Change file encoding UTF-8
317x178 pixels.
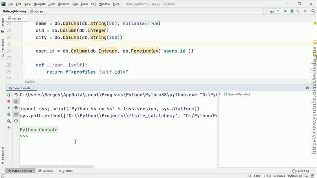pyautogui.click(x=267, y=176)
